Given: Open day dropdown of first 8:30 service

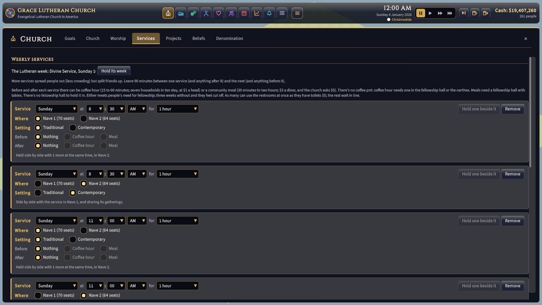Looking at the screenshot, I should (57, 109).
